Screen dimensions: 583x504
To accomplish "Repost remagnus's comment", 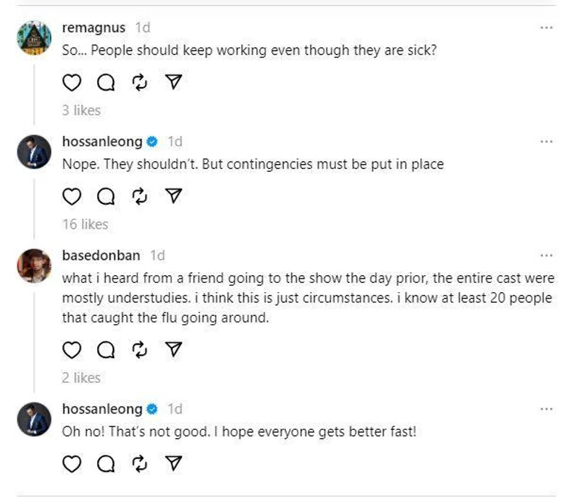I will coord(140,83).
